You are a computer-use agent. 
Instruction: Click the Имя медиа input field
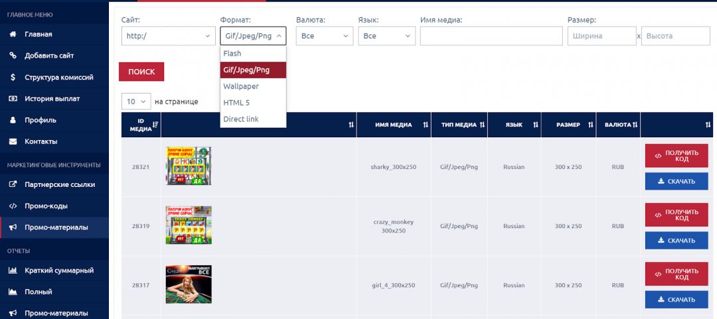tap(490, 36)
